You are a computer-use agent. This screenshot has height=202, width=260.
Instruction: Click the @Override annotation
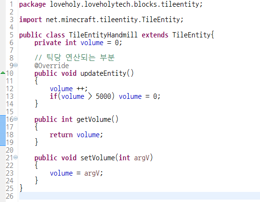(52, 66)
